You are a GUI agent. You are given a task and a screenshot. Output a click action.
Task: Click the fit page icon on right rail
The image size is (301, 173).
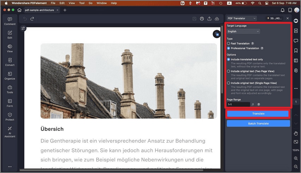coord(296,142)
